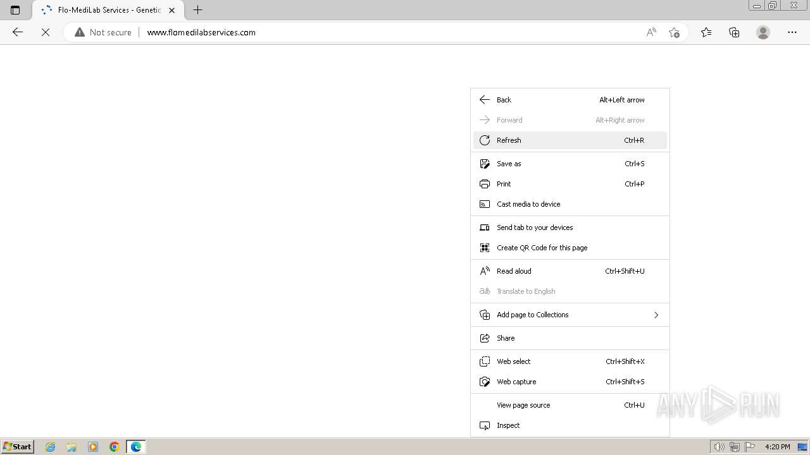Open the Favorites list icon
Screen dimensions: 810x455
pyautogui.click(x=706, y=32)
